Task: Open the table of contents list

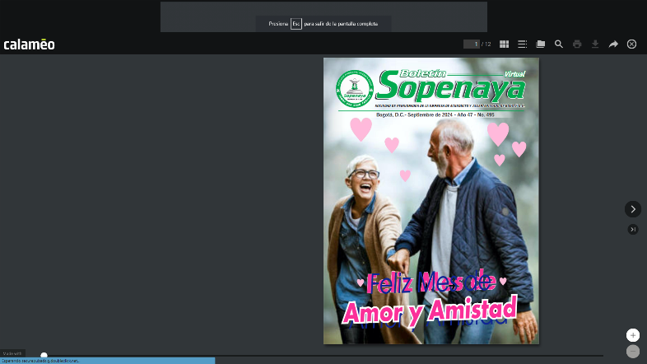Action: click(x=522, y=44)
